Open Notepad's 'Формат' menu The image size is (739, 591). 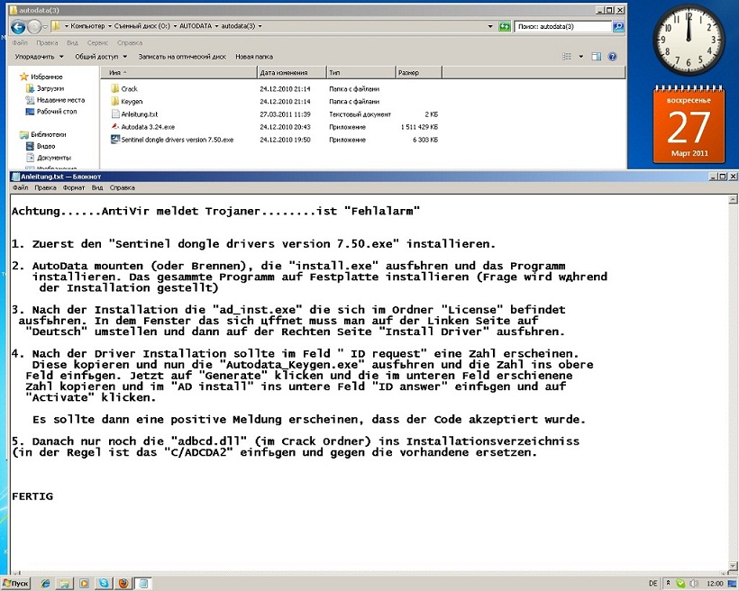pyautogui.click(x=74, y=187)
